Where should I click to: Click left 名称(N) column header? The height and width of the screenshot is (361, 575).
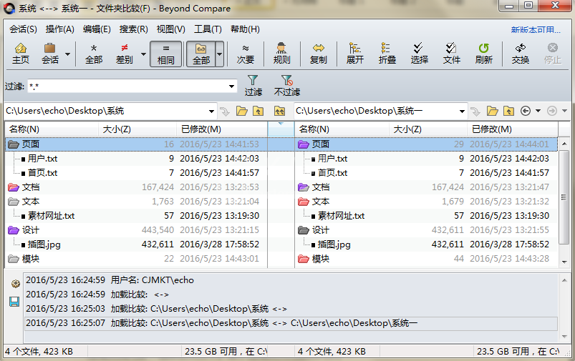(x=52, y=129)
